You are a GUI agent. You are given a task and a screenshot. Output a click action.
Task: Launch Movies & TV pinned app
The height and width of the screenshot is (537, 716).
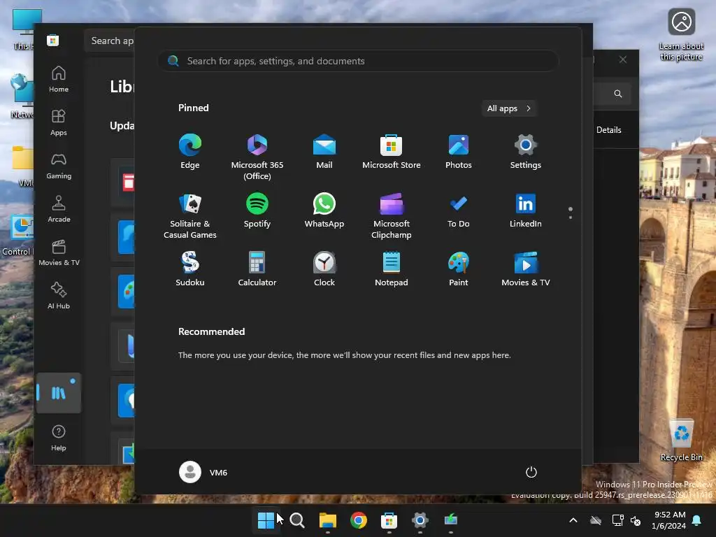(x=526, y=269)
